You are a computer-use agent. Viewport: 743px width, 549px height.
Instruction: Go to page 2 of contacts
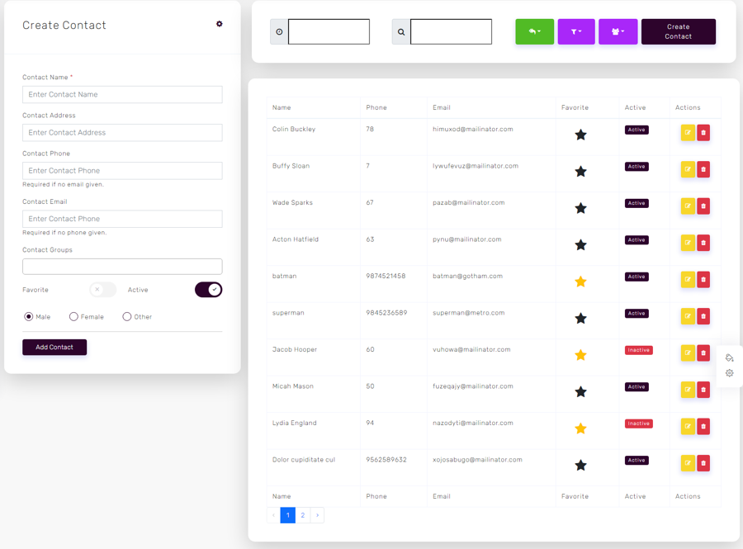[302, 514]
